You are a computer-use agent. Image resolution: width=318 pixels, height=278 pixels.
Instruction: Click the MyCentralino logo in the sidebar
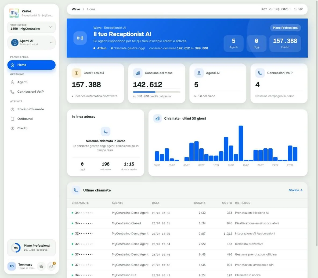pos(14,13)
